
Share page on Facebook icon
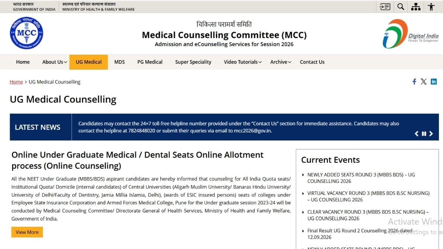[x=414, y=82]
